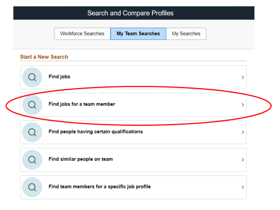Open the My Searches tab
280x210 pixels.
pyautogui.click(x=186, y=34)
